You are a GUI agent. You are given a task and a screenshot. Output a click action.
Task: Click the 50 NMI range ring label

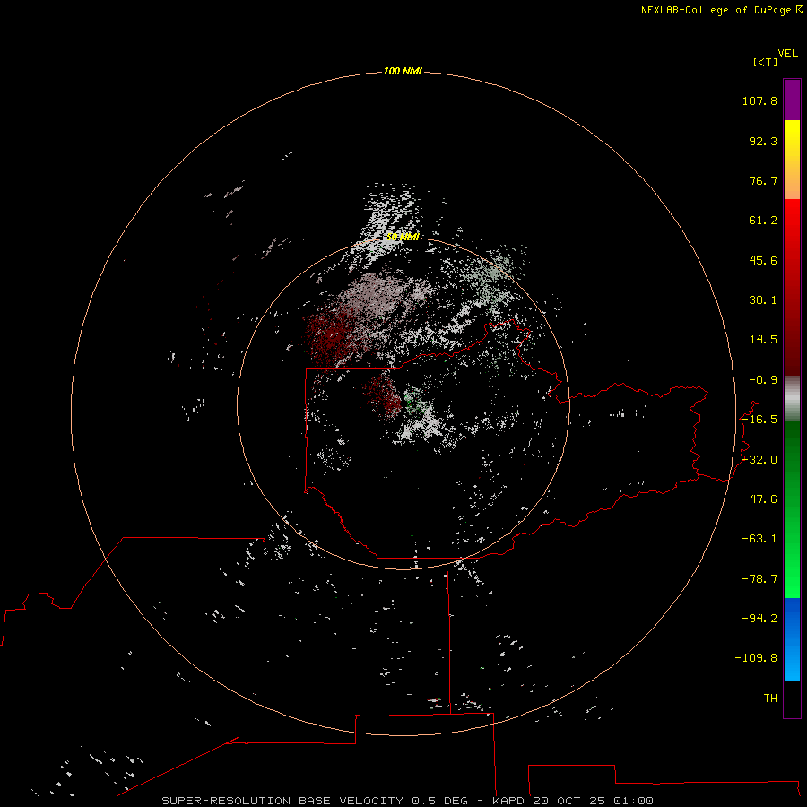pos(403,237)
